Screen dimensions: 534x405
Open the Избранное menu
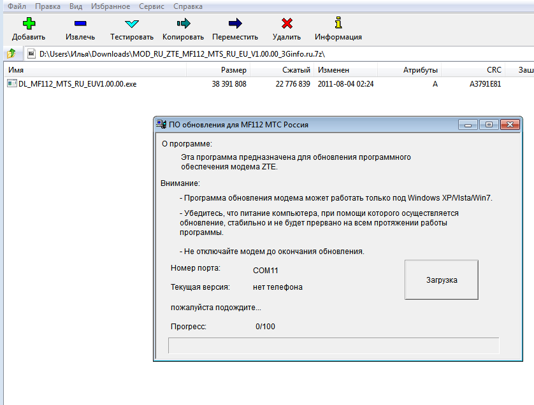click(x=110, y=6)
